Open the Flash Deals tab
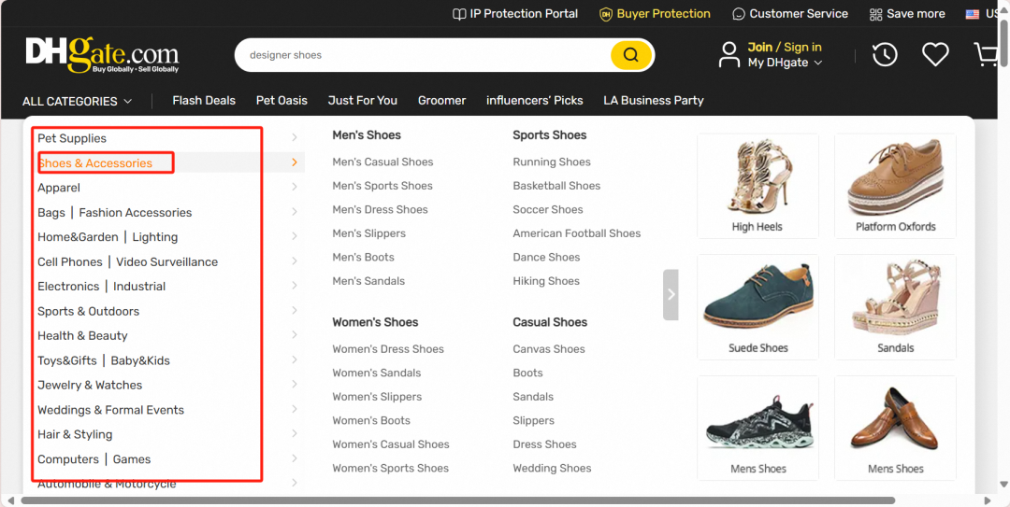The image size is (1010, 507). (x=204, y=101)
